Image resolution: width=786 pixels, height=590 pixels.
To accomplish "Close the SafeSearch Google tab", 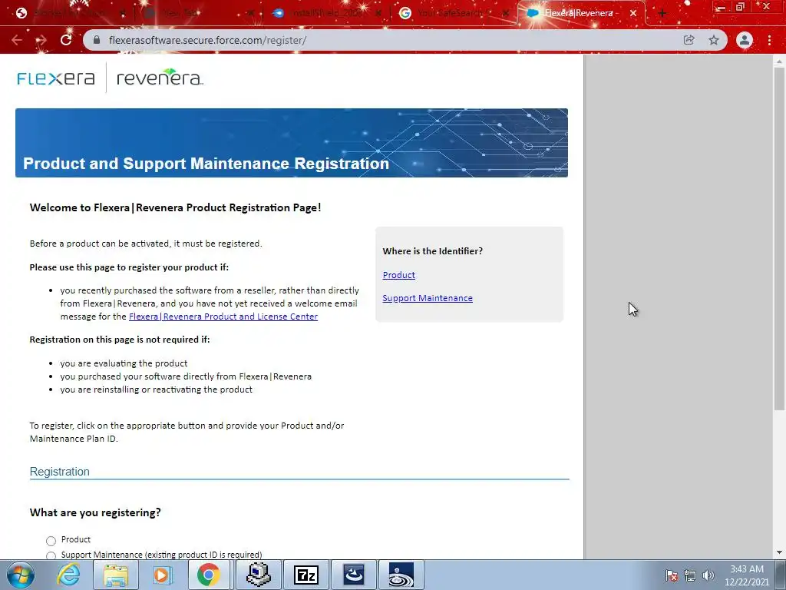I will pos(506,13).
